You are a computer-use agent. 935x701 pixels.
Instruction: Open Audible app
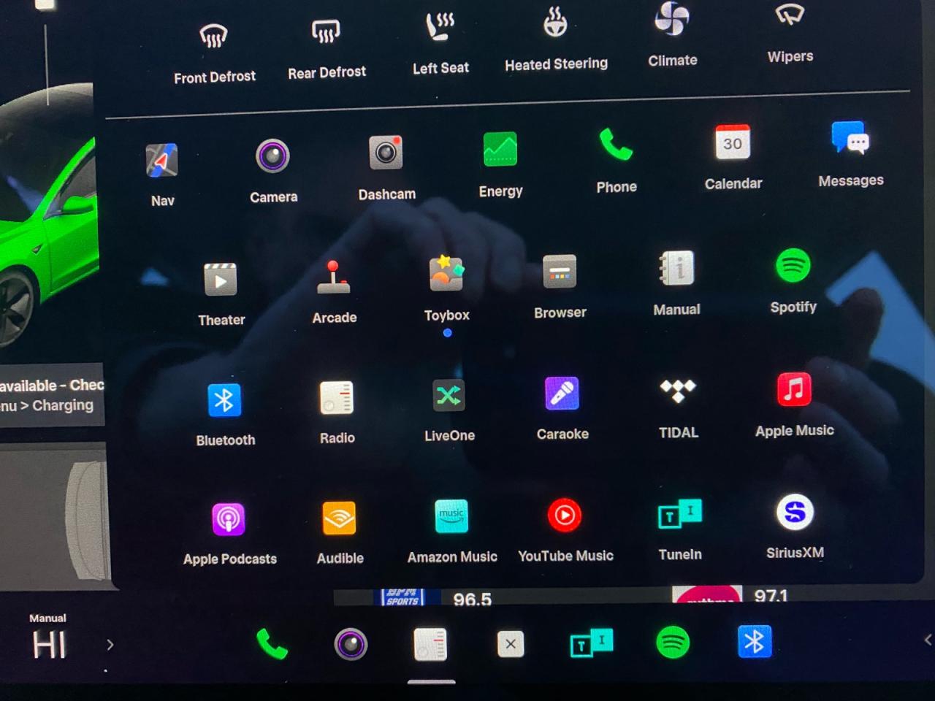pos(340,518)
